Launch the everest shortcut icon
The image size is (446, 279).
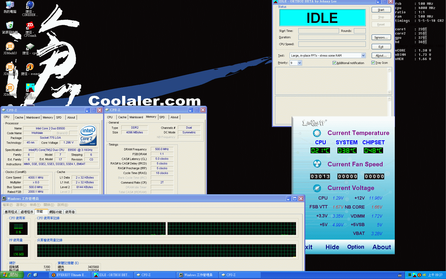coord(30,69)
